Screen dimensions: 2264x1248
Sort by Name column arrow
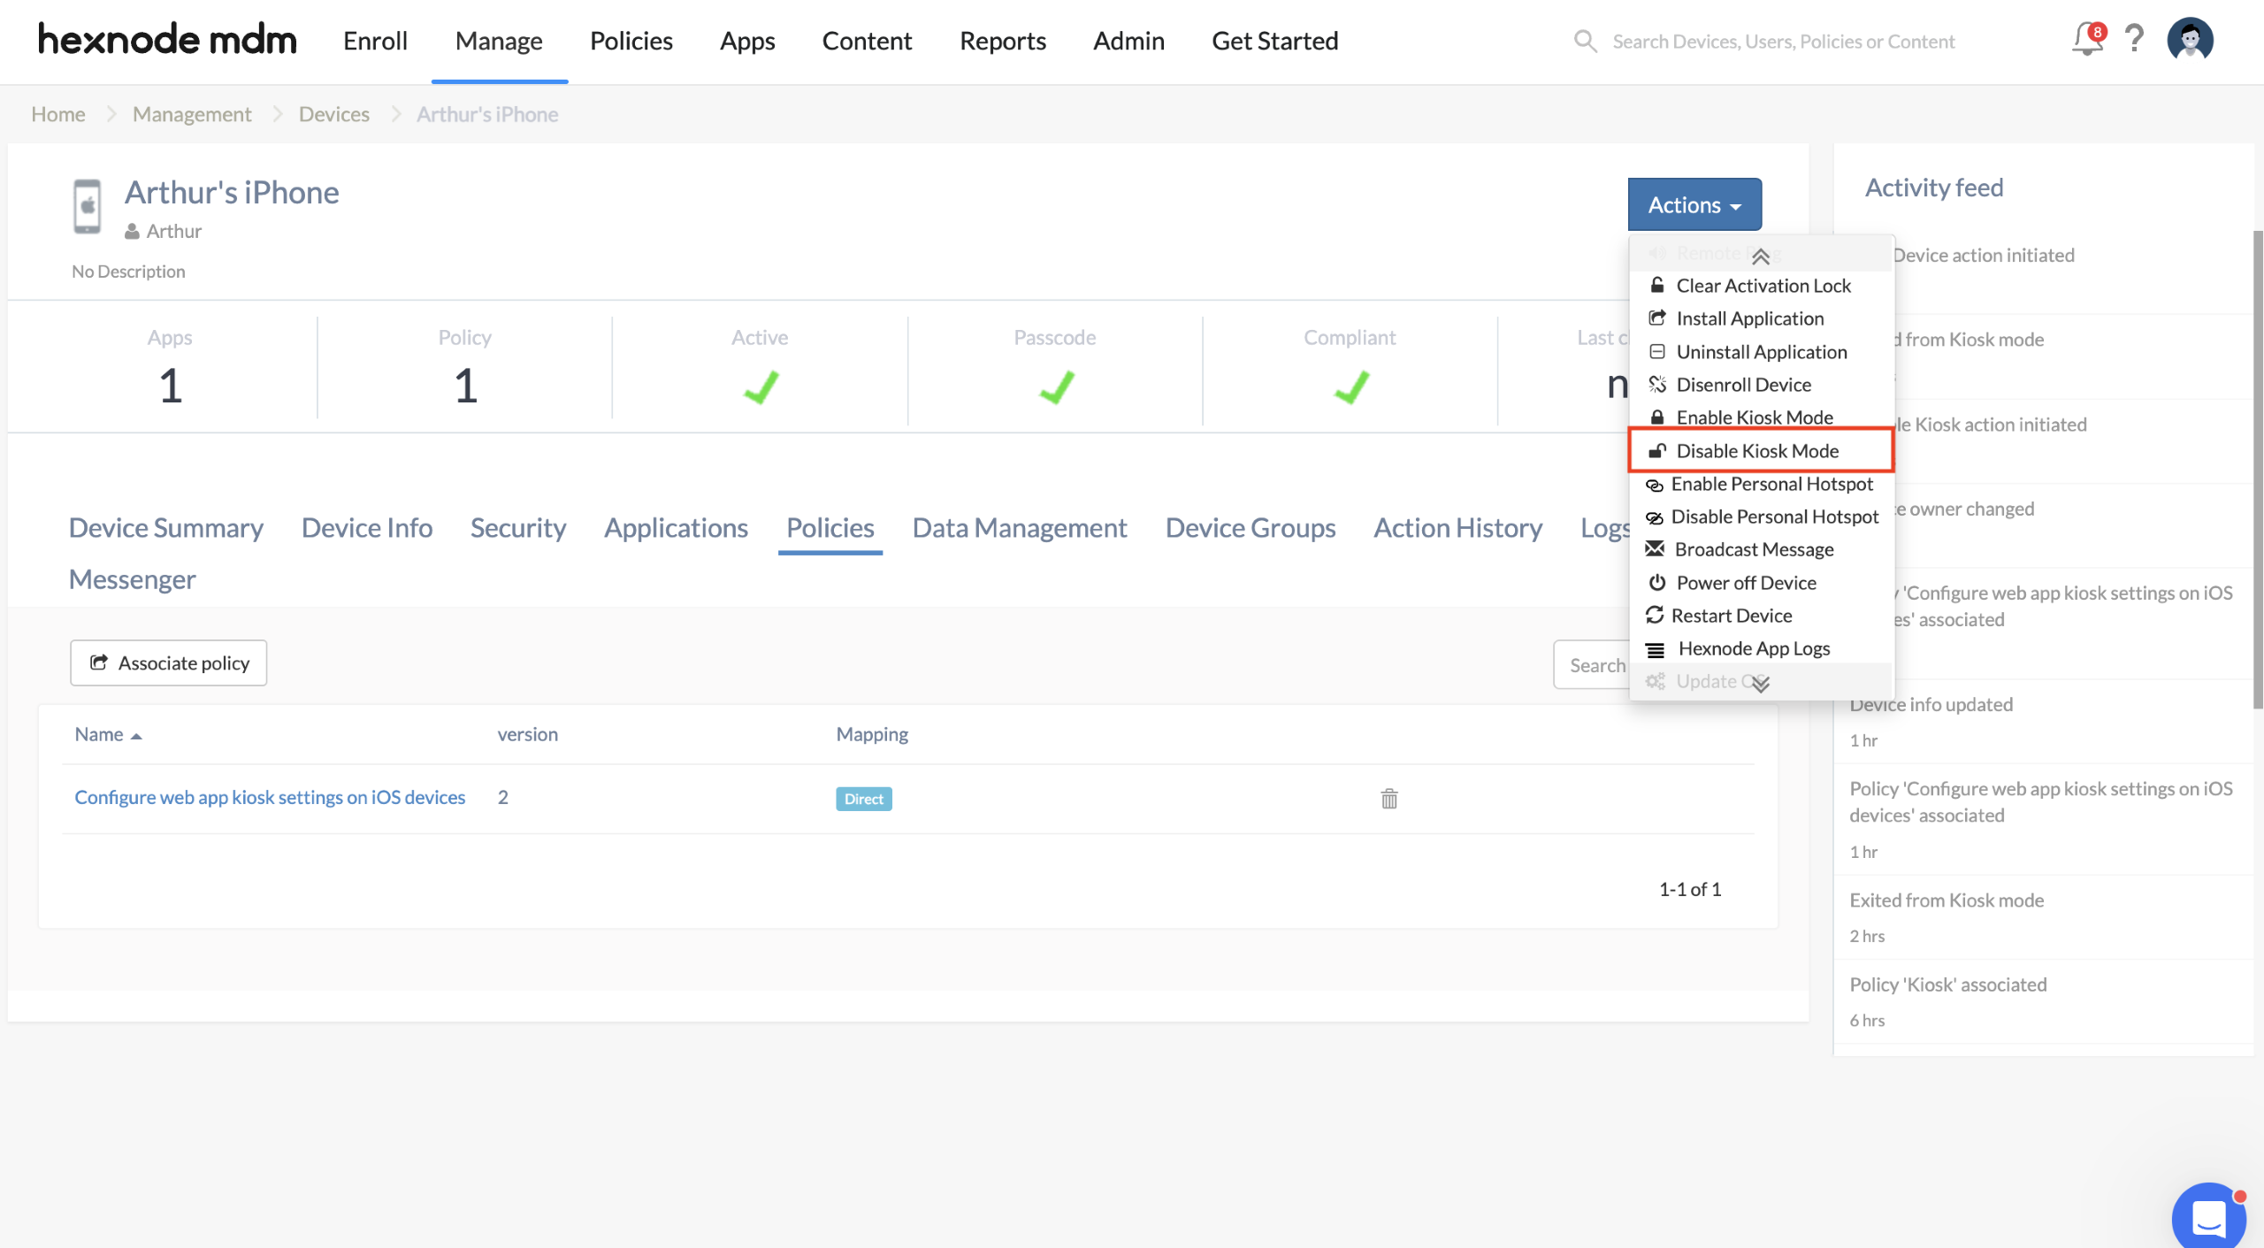(136, 736)
